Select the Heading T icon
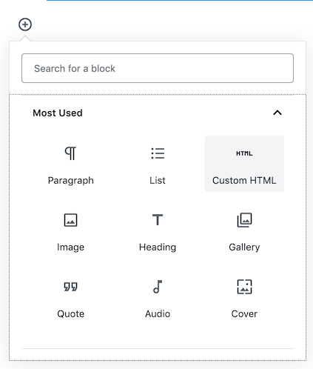313x369 pixels. click(x=158, y=220)
